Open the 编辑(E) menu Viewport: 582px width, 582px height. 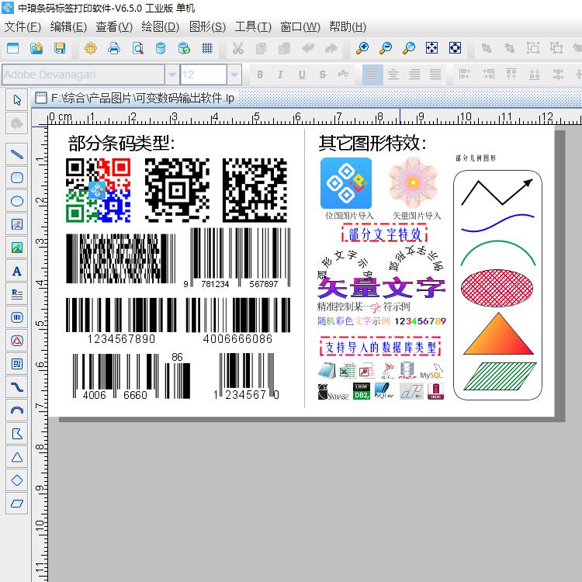68,26
